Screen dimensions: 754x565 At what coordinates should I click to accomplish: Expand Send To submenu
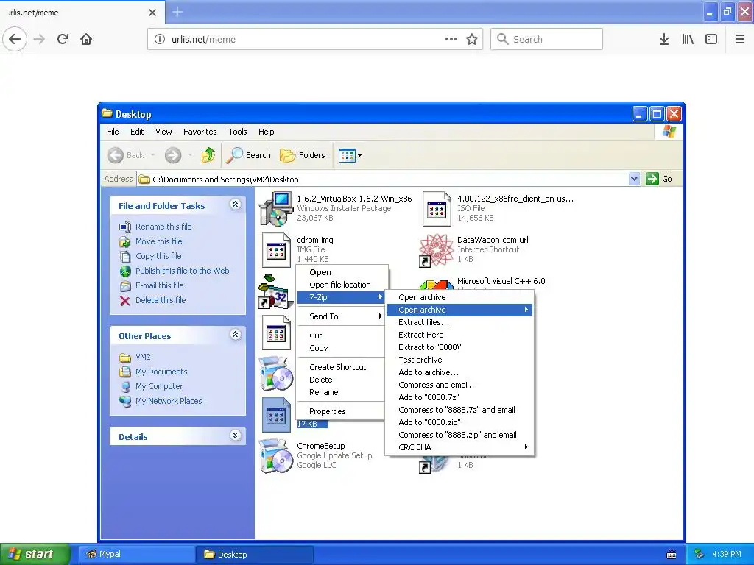click(x=340, y=316)
